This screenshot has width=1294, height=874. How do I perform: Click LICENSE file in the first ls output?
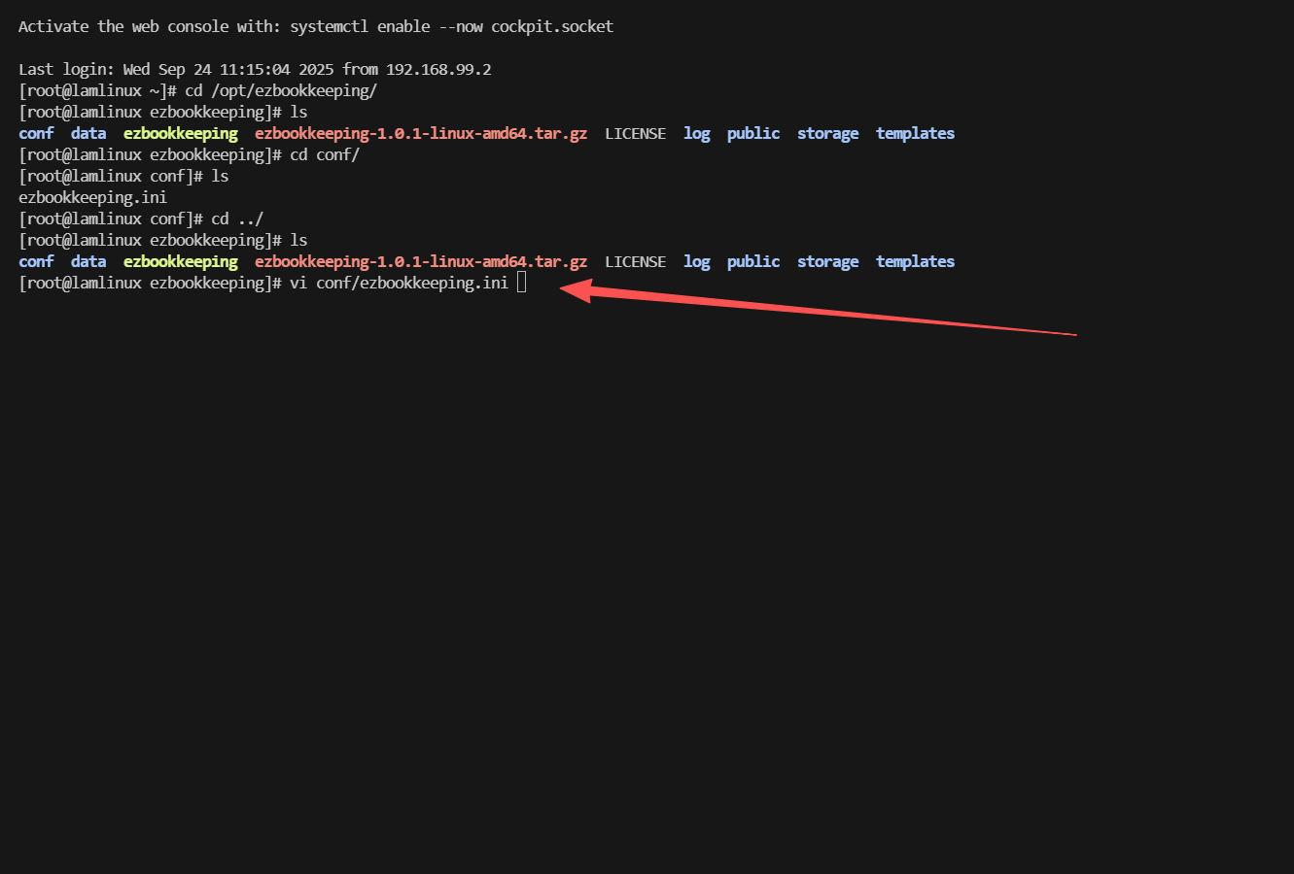coord(635,133)
